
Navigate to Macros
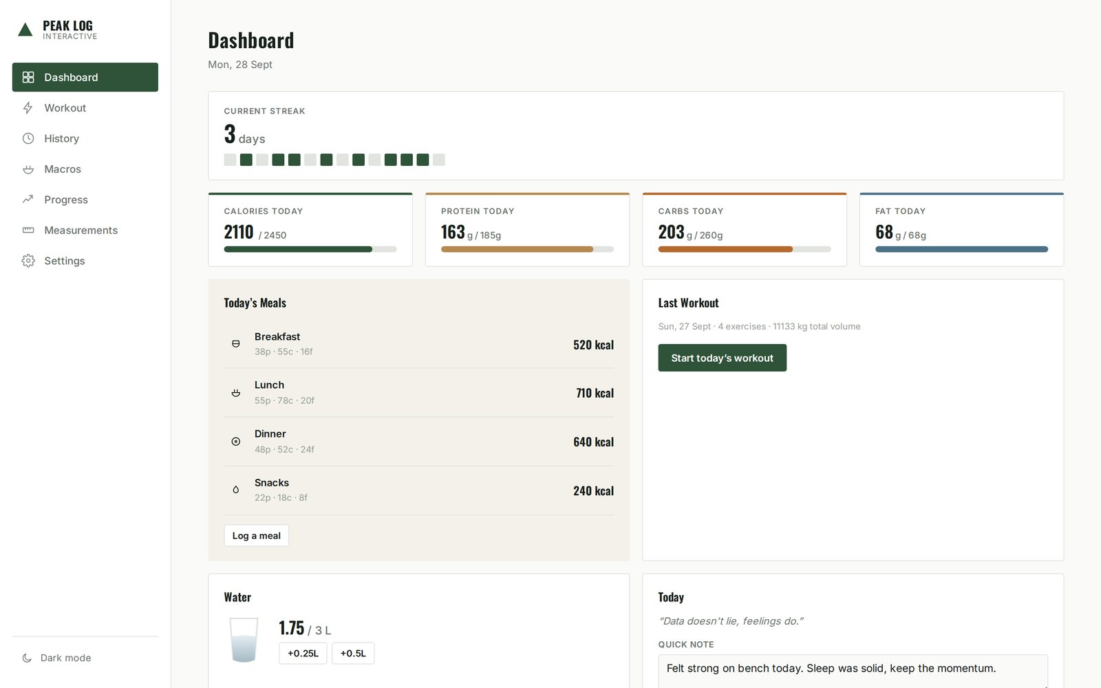click(x=85, y=169)
